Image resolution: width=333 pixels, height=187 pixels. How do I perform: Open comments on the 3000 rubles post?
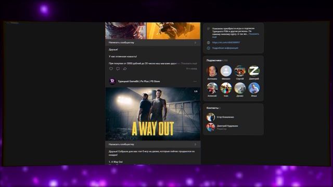[118, 69]
